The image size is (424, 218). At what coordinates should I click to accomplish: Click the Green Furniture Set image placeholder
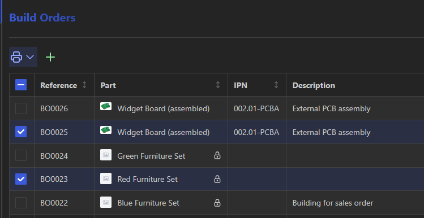point(106,155)
